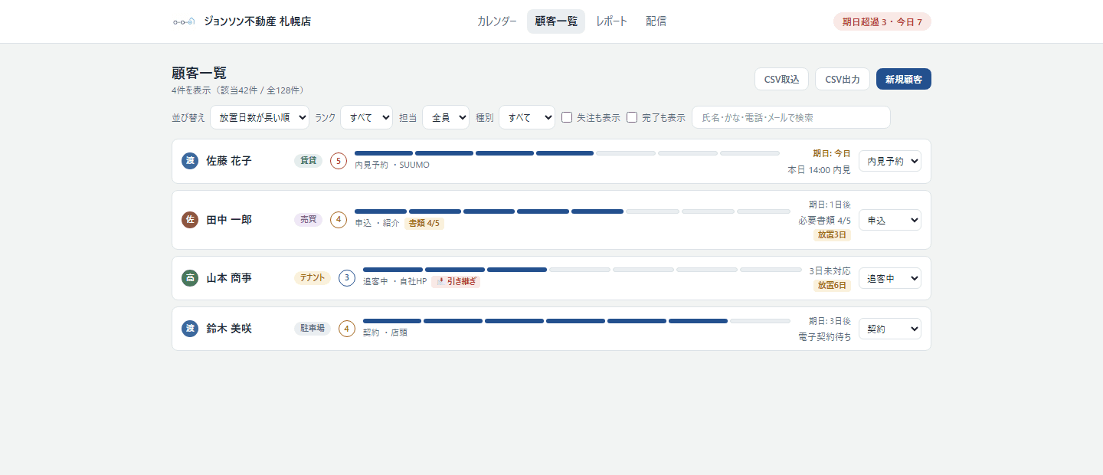Click 鈴木 美咲's blue 渡 avatar icon
The height and width of the screenshot is (475, 1103).
click(190, 329)
